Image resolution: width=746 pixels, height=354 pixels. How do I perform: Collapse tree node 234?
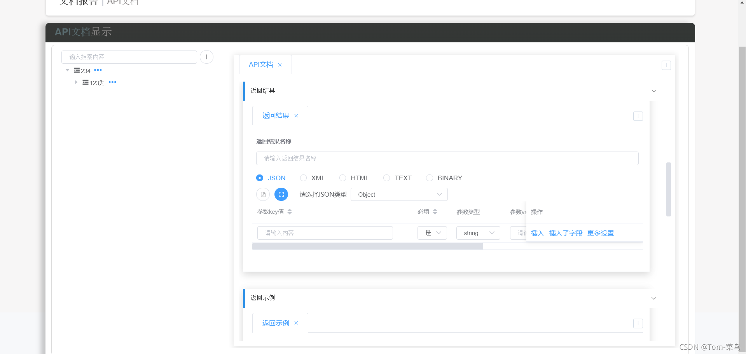(68, 70)
